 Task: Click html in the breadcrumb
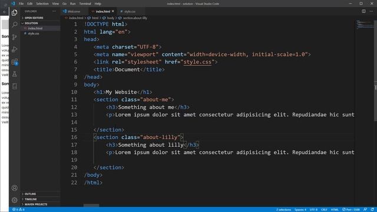coord(95,18)
